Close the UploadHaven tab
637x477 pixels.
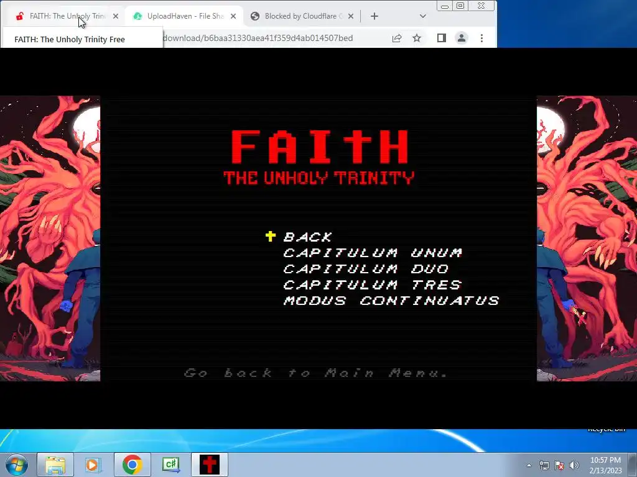click(233, 16)
